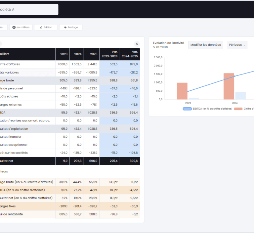The height and width of the screenshot is (233, 254).
Task: Click the 'is de personnel' row label
Action: (x=11, y=88)
